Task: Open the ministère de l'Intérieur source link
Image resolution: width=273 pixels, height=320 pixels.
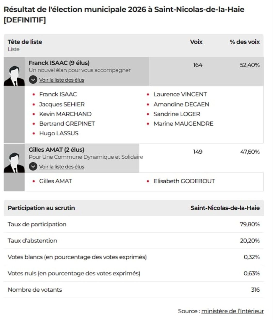Action: coord(232,311)
